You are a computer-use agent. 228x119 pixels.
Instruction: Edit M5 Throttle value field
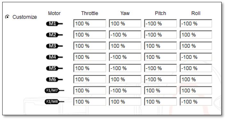point(90,68)
